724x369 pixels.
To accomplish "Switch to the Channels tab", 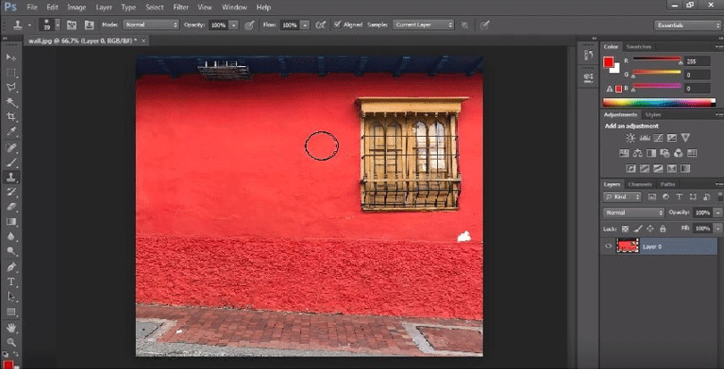I will (x=639, y=184).
